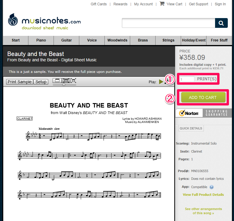Click the search magnifier button
This screenshot has height=221, width=234.
(x=221, y=23)
